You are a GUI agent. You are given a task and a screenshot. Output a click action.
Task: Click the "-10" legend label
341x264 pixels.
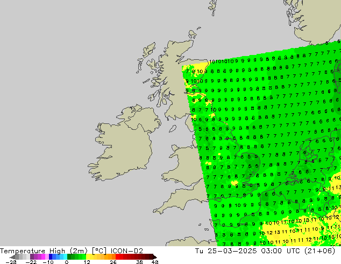(48, 262)
